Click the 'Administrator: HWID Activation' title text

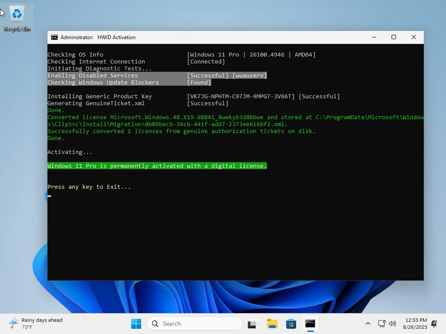[98, 37]
